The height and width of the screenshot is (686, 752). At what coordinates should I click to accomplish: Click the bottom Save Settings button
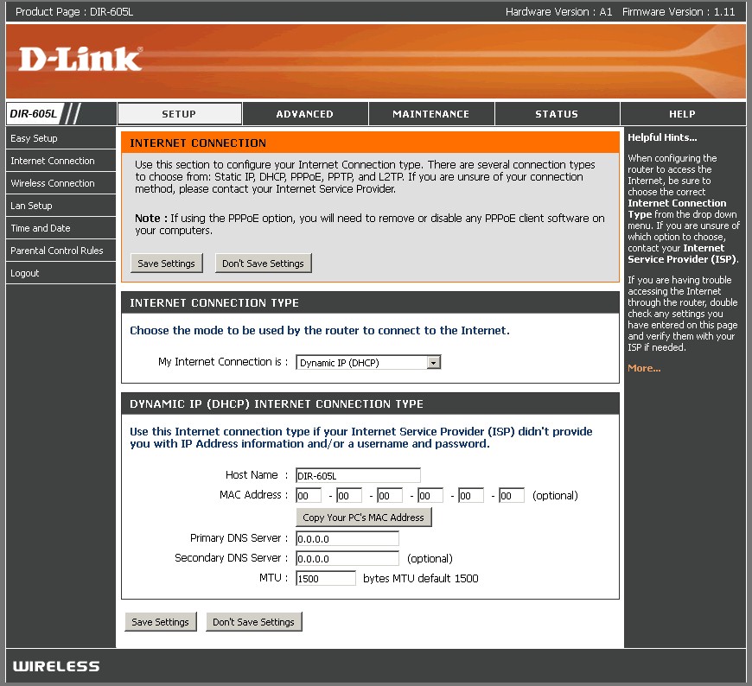(161, 622)
